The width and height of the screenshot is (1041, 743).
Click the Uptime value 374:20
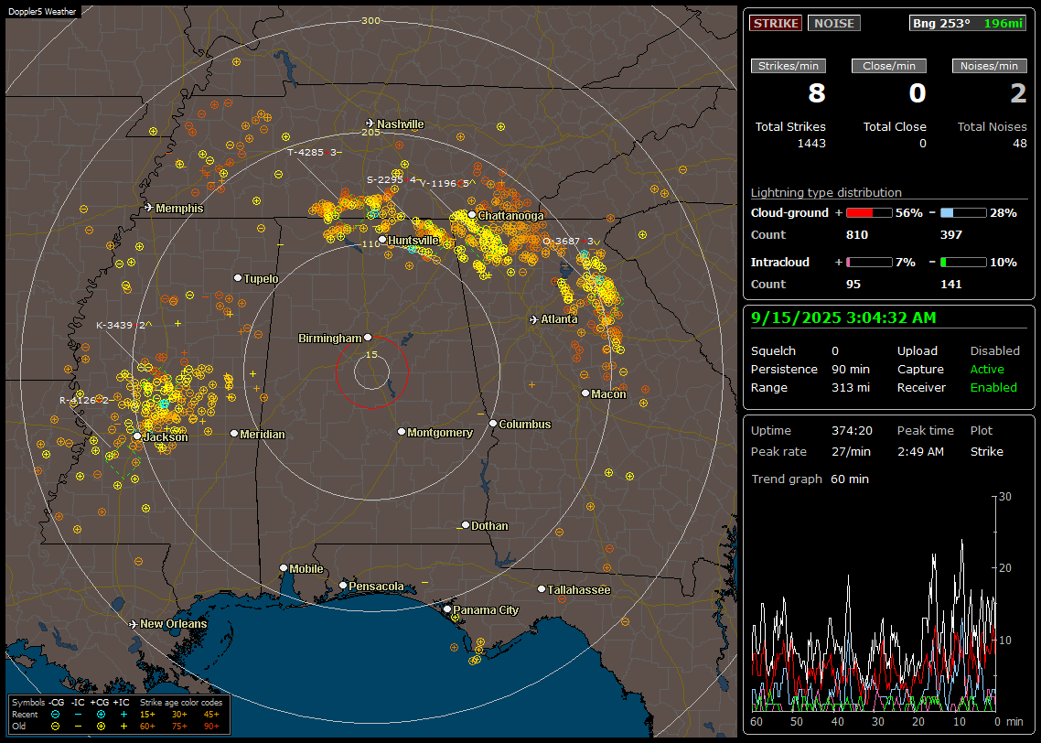[x=852, y=431]
